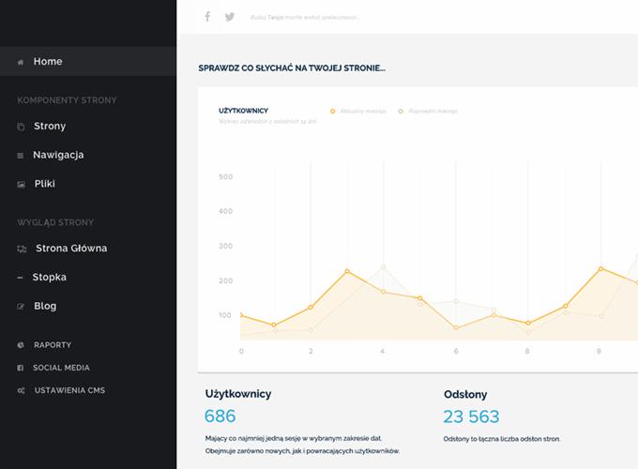Click the Facebook icon in top bar

(x=207, y=17)
